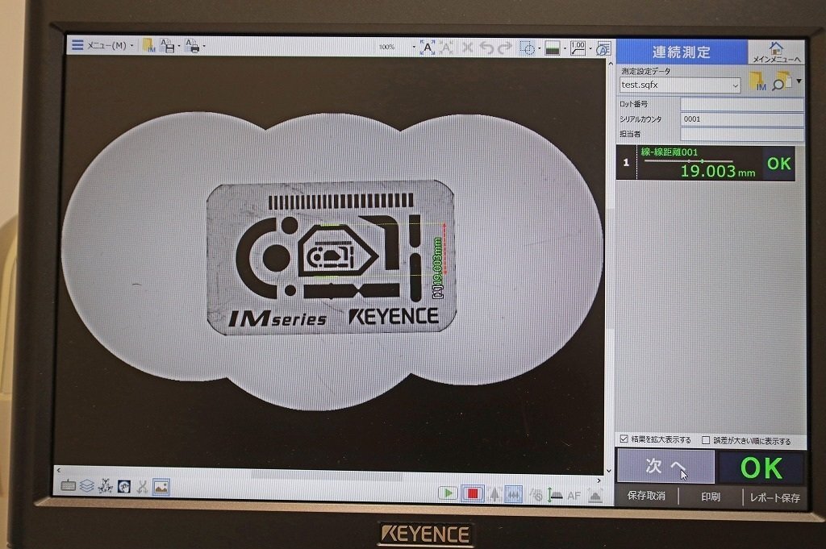Toggle the highlighted triple-tree lighting icon
The width and height of the screenshot is (826, 549).
click(x=514, y=494)
